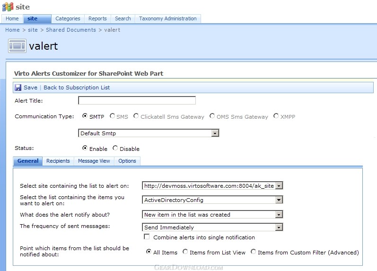377x271 pixels.
Task: Set status to Disable
Action: (x=115, y=148)
